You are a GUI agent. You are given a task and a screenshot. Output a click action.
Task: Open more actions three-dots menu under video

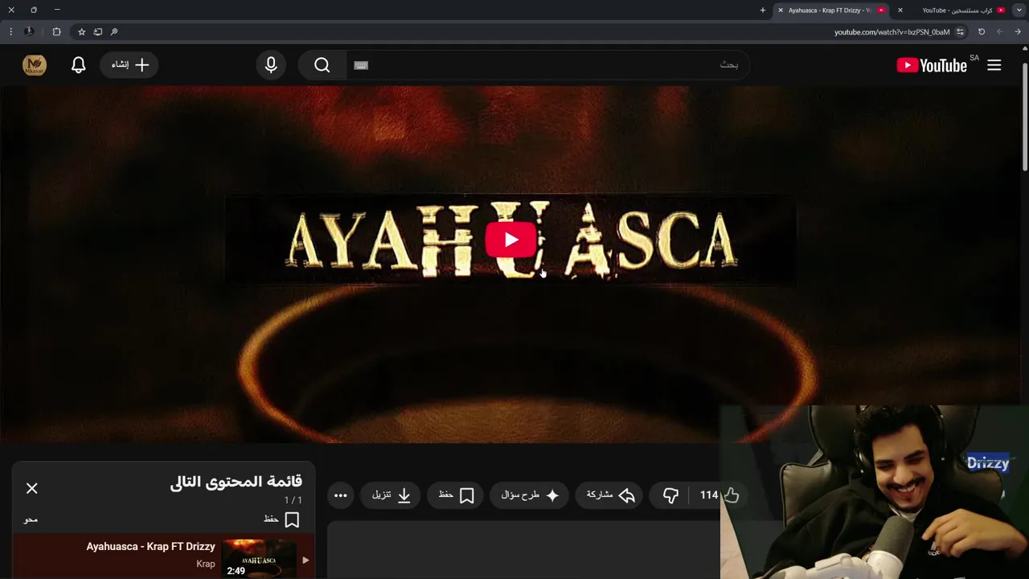pyautogui.click(x=341, y=495)
